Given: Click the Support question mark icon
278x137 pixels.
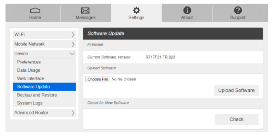Looking at the screenshot, I should click(238, 11).
